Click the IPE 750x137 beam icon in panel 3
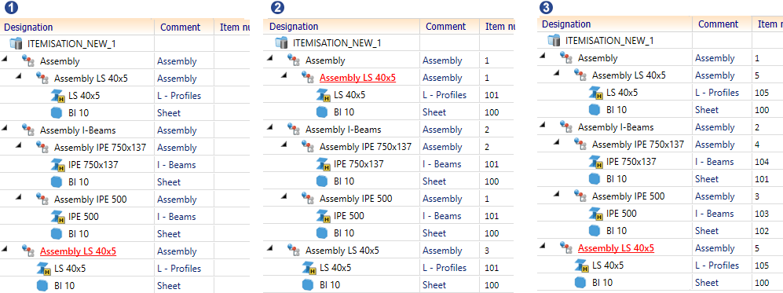Viewport: 783px width, 293px height. pyautogui.click(x=596, y=162)
